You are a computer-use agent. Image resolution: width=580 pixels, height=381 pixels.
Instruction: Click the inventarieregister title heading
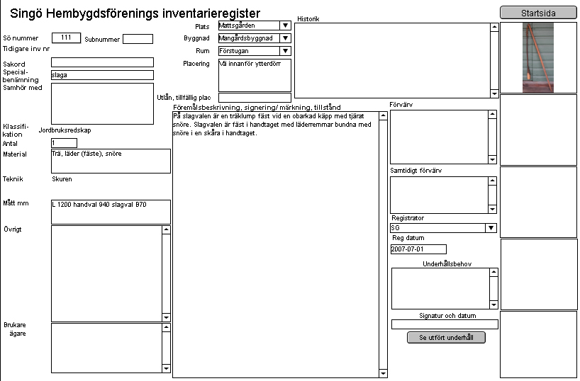click(135, 13)
